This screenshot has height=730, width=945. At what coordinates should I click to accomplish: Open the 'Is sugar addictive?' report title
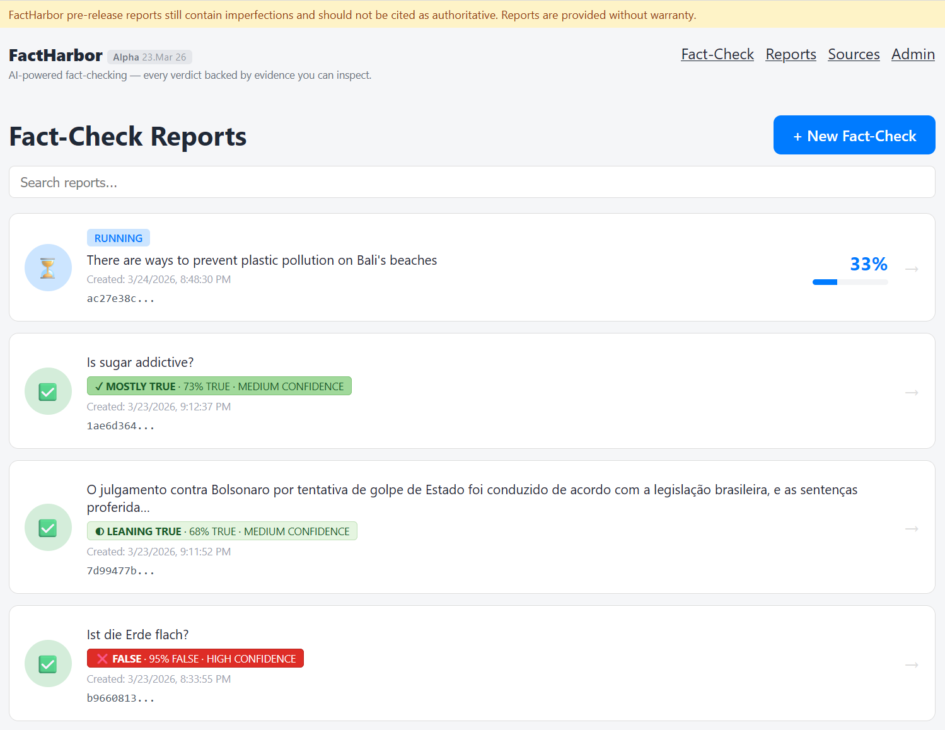[x=140, y=362]
